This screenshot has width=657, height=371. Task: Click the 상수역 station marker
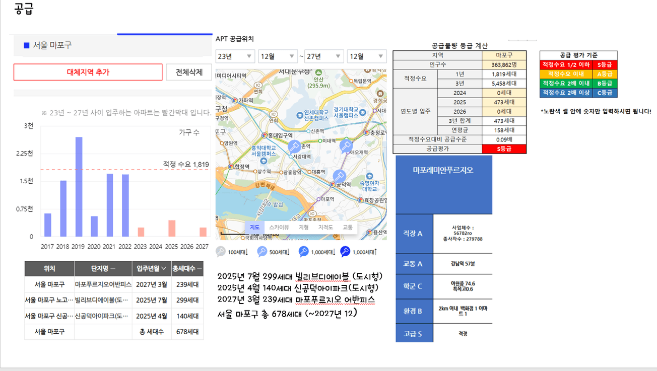tap(255, 172)
